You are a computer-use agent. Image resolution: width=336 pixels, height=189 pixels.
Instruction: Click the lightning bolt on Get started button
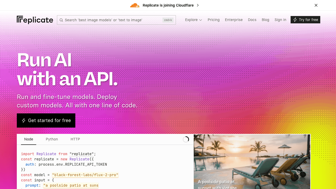pyautogui.click(x=24, y=120)
